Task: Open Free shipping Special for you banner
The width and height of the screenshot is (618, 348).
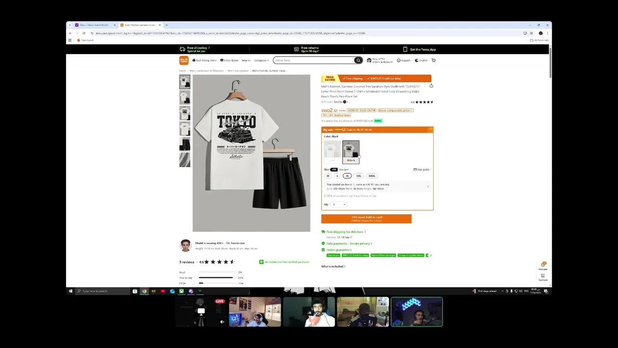Action: pyautogui.click(x=195, y=49)
